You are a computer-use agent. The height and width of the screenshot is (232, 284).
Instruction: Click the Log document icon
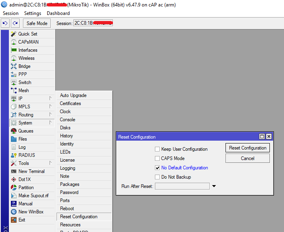pos(14,147)
